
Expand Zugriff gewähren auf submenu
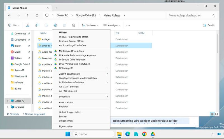tap(107, 74)
